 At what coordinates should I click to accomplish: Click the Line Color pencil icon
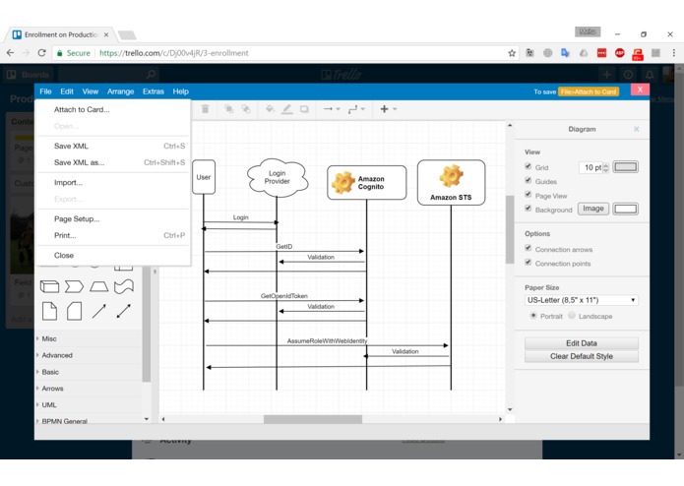(286, 109)
